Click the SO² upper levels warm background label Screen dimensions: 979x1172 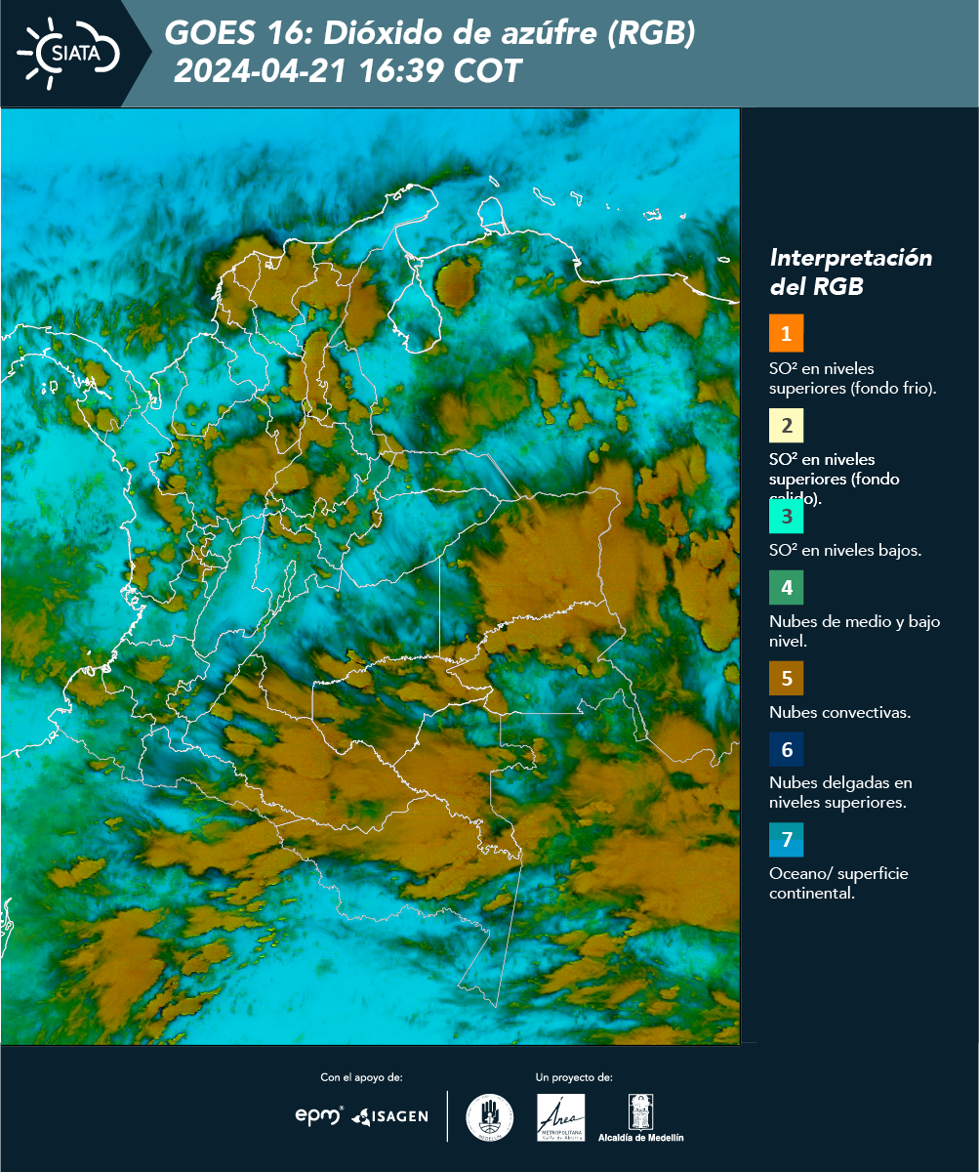pyautogui.click(x=836, y=480)
